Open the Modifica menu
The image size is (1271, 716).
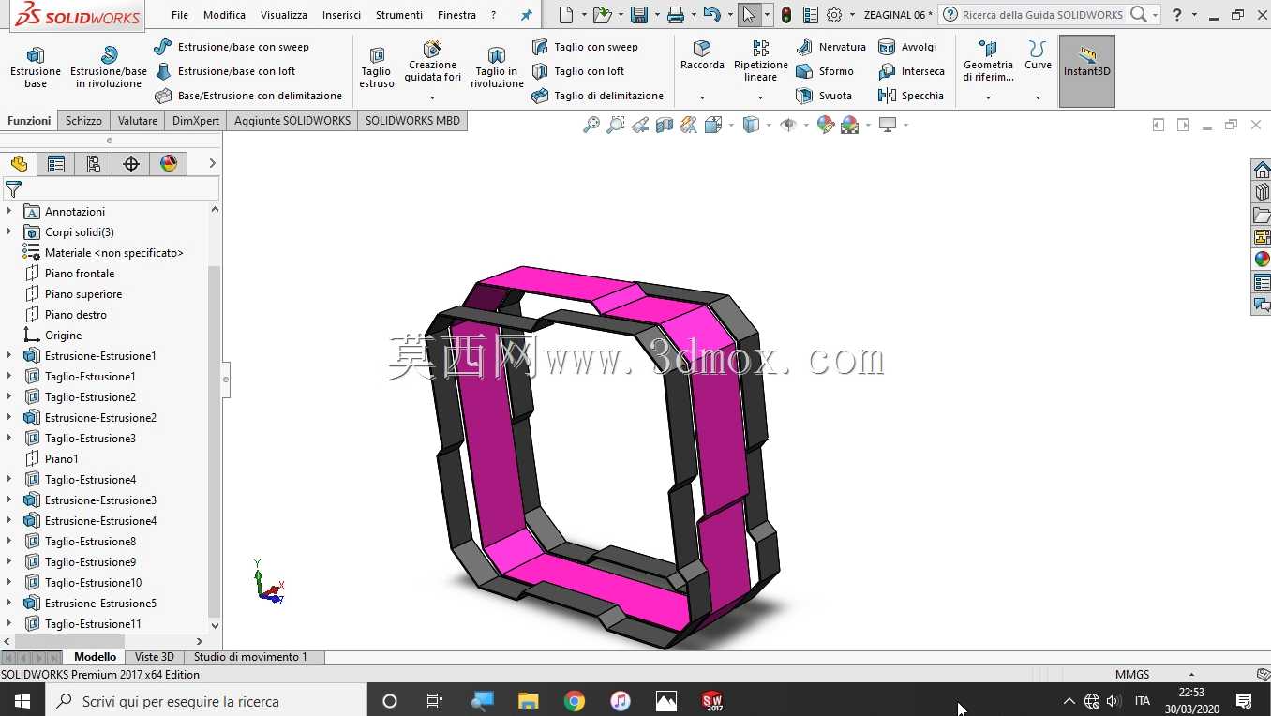coord(224,15)
